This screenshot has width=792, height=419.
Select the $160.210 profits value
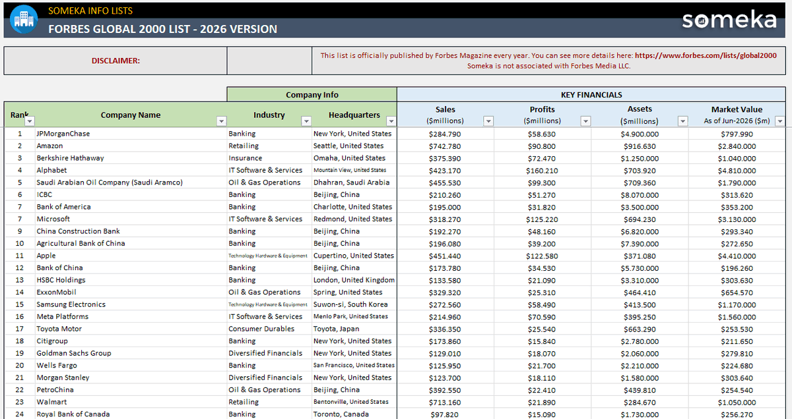click(x=543, y=170)
